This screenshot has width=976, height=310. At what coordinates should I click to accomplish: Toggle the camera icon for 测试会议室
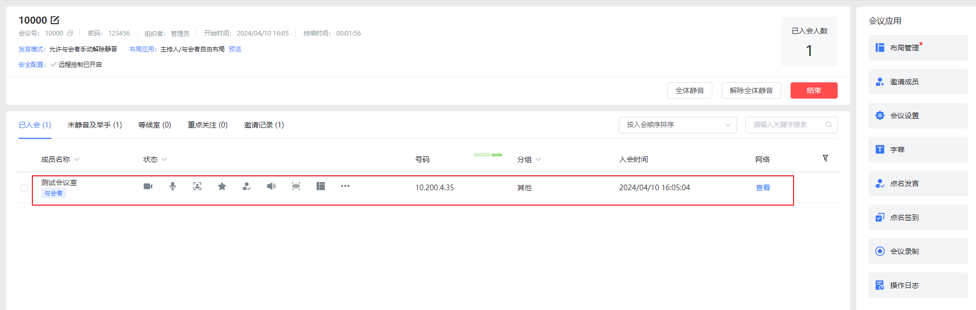[x=148, y=186]
